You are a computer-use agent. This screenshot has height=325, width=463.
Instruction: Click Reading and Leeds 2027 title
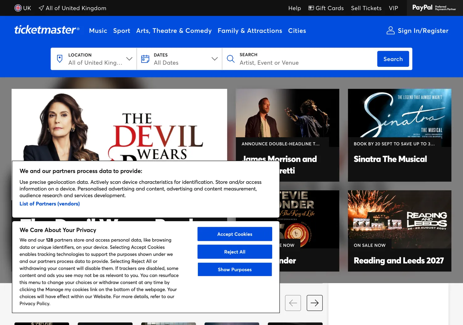(x=399, y=261)
